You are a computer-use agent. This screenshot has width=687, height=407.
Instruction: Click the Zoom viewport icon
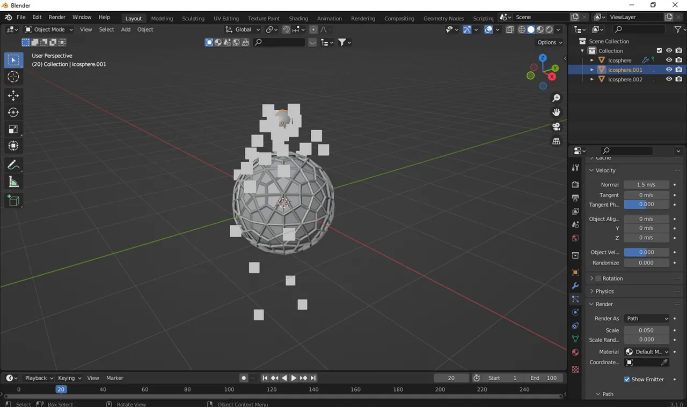tap(557, 98)
